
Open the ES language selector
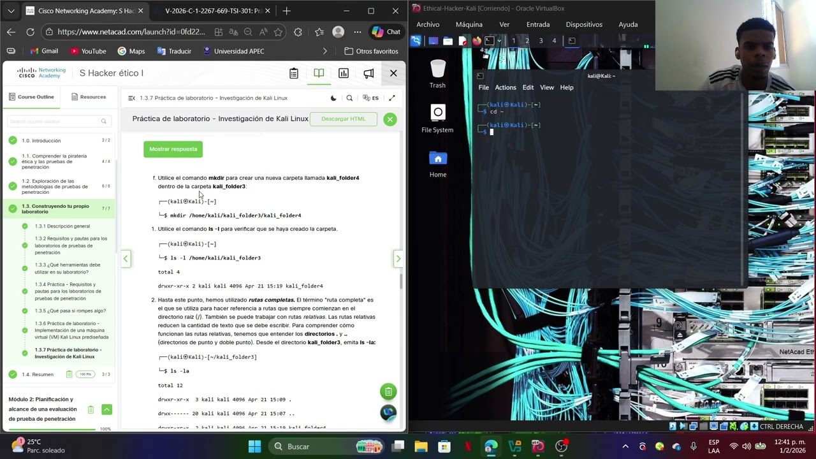[370, 98]
